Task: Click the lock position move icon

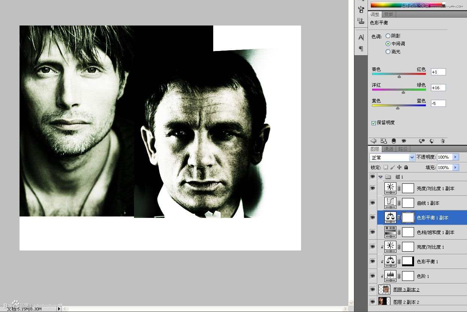Action: tap(399, 168)
